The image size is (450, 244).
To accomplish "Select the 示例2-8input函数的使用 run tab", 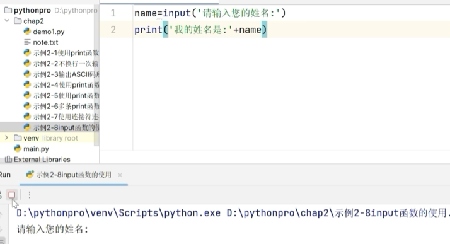I will click(74, 175).
